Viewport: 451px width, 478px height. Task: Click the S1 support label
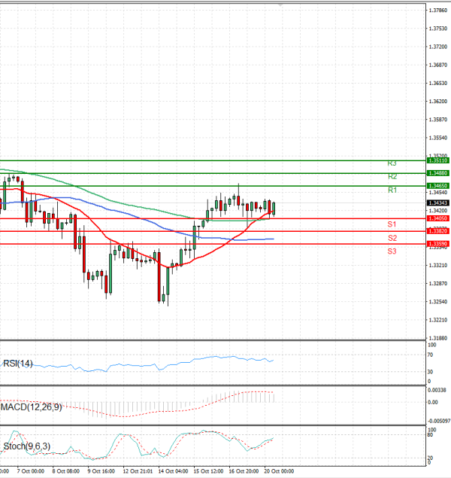click(x=392, y=224)
